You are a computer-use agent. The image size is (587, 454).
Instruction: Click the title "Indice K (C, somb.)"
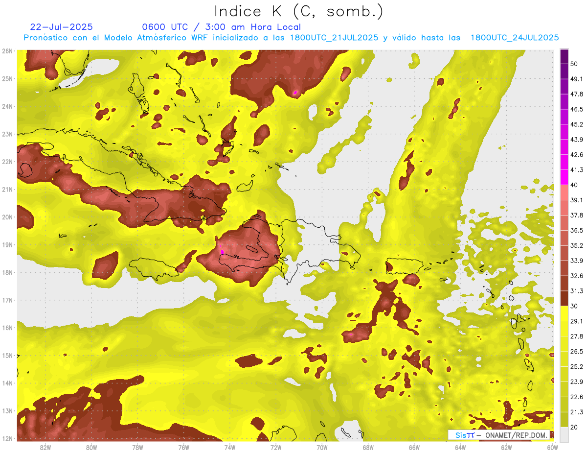(299, 11)
